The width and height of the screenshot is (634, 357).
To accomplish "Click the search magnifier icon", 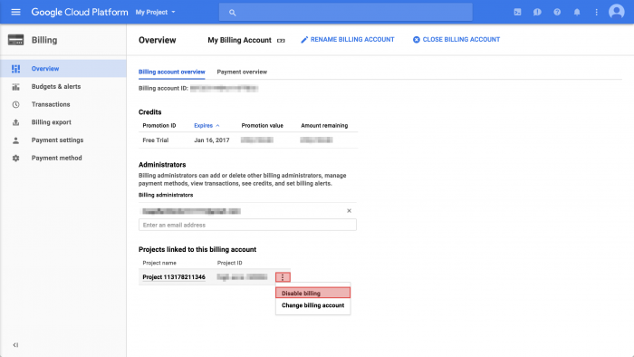I will pyautogui.click(x=232, y=13).
